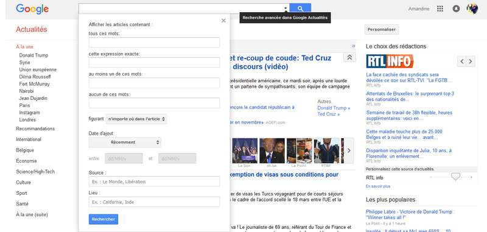Viewport: 487px width, 232px height.
Task: Go to Culture section
Action: click(23, 182)
